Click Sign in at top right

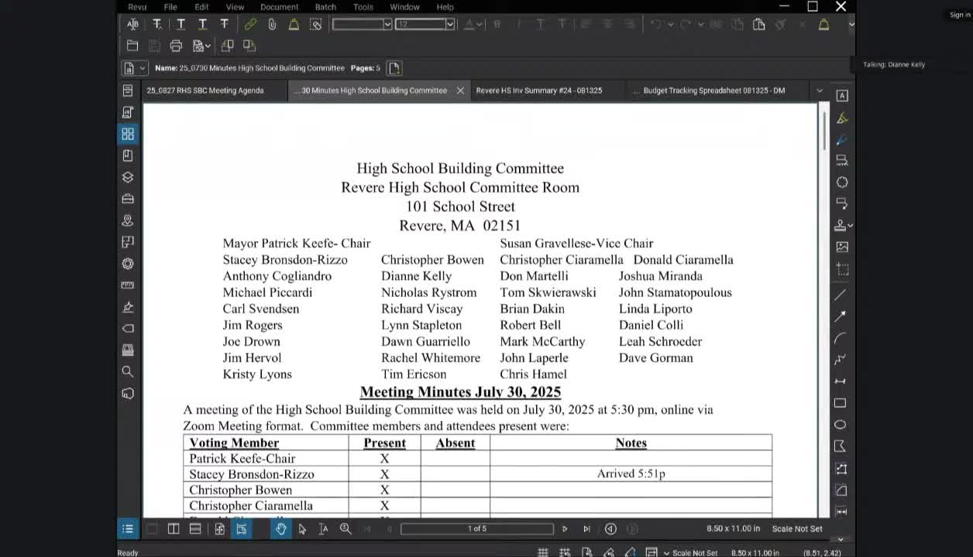960,15
